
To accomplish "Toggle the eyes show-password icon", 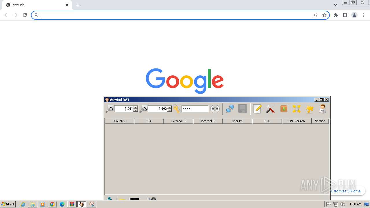I will 215,109.
